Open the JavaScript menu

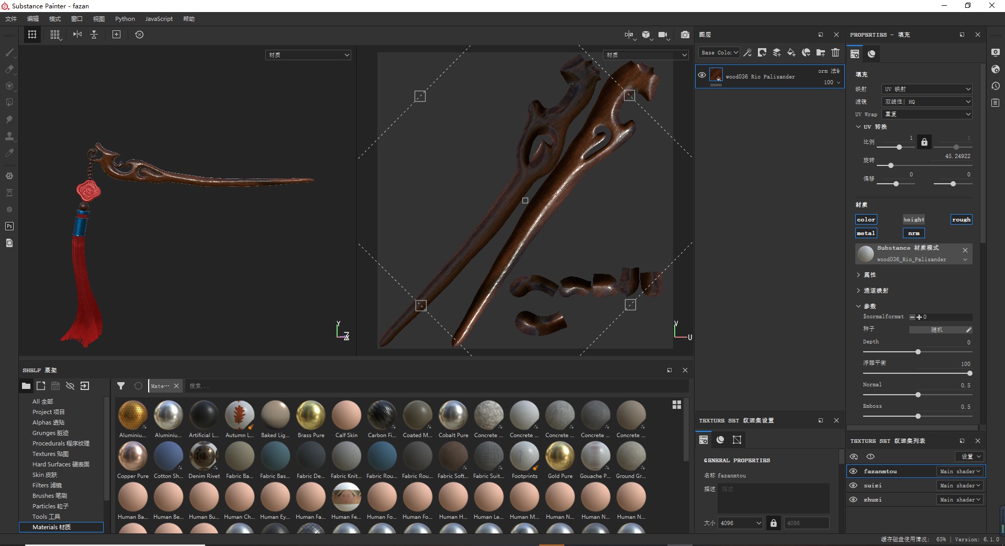click(159, 19)
